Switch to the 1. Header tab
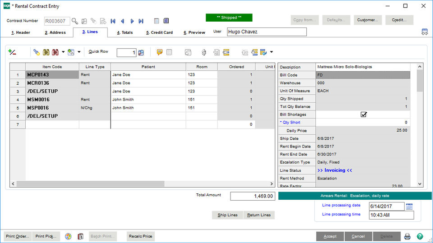This screenshot has height=243, width=433. (20, 32)
